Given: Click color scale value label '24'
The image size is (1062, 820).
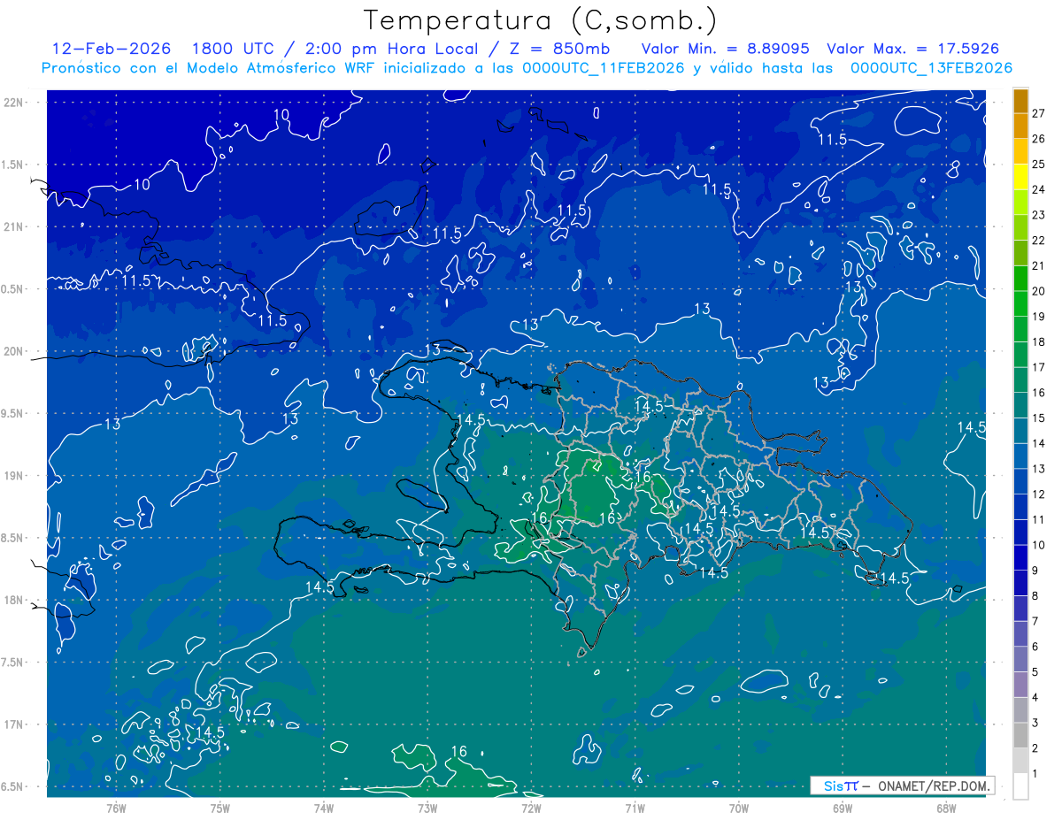Looking at the screenshot, I should pyautogui.click(x=1039, y=189).
